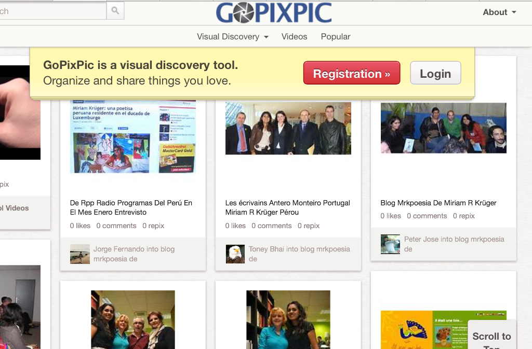The height and width of the screenshot is (349, 532).
Task: Click 'Jorge Fernando into blog mrkpoesia de' link
Action: pyautogui.click(x=134, y=254)
